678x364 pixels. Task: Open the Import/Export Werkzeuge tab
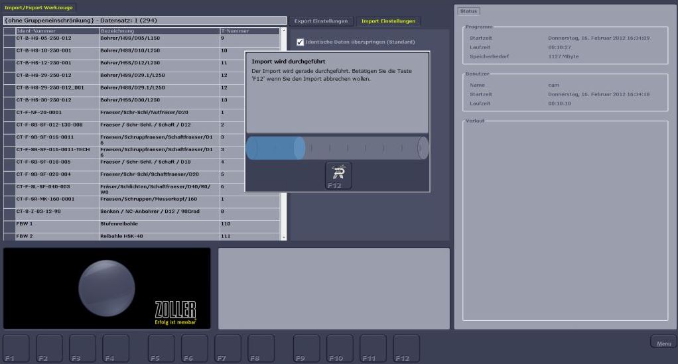point(38,7)
